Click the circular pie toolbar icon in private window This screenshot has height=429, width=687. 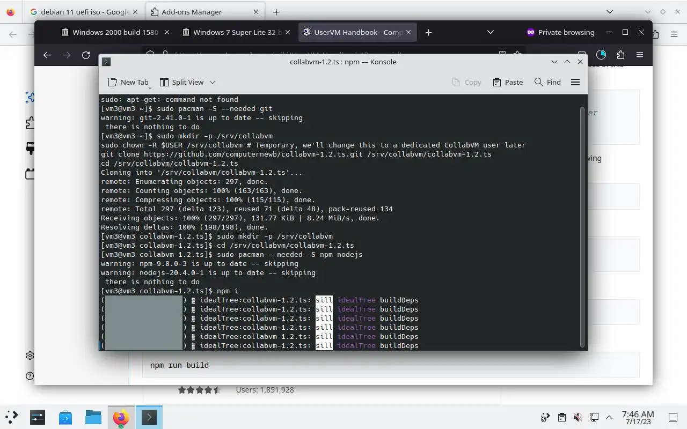click(601, 55)
